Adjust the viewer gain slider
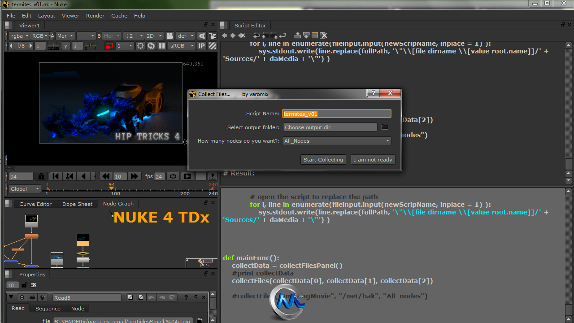The image size is (574, 323). click(x=53, y=46)
